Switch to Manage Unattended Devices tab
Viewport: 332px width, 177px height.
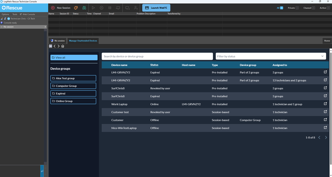pyautogui.click(x=83, y=41)
